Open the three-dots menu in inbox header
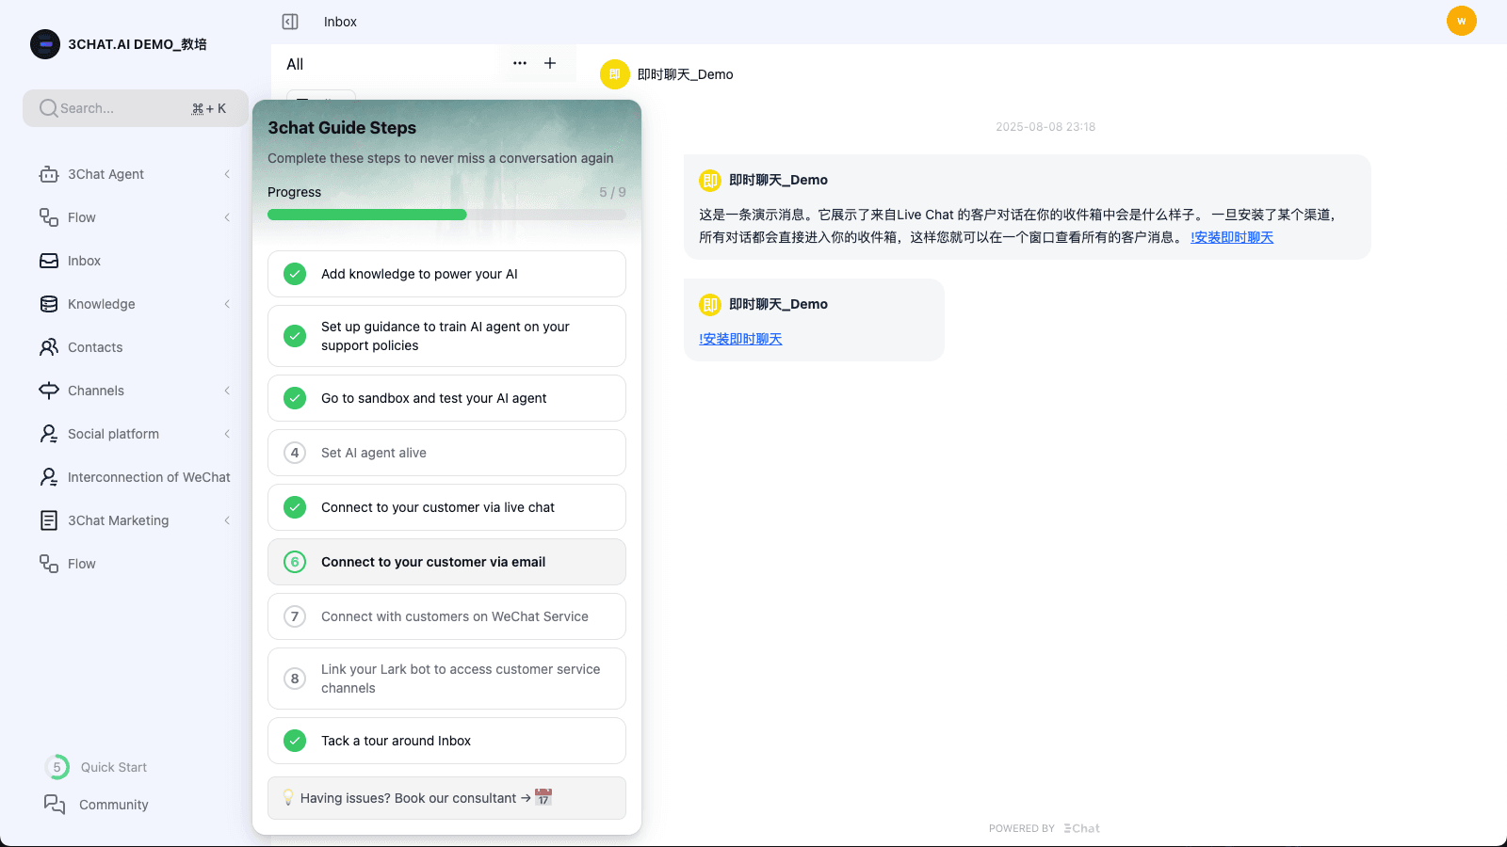Viewport: 1507px width, 847px height. click(x=520, y=63)
